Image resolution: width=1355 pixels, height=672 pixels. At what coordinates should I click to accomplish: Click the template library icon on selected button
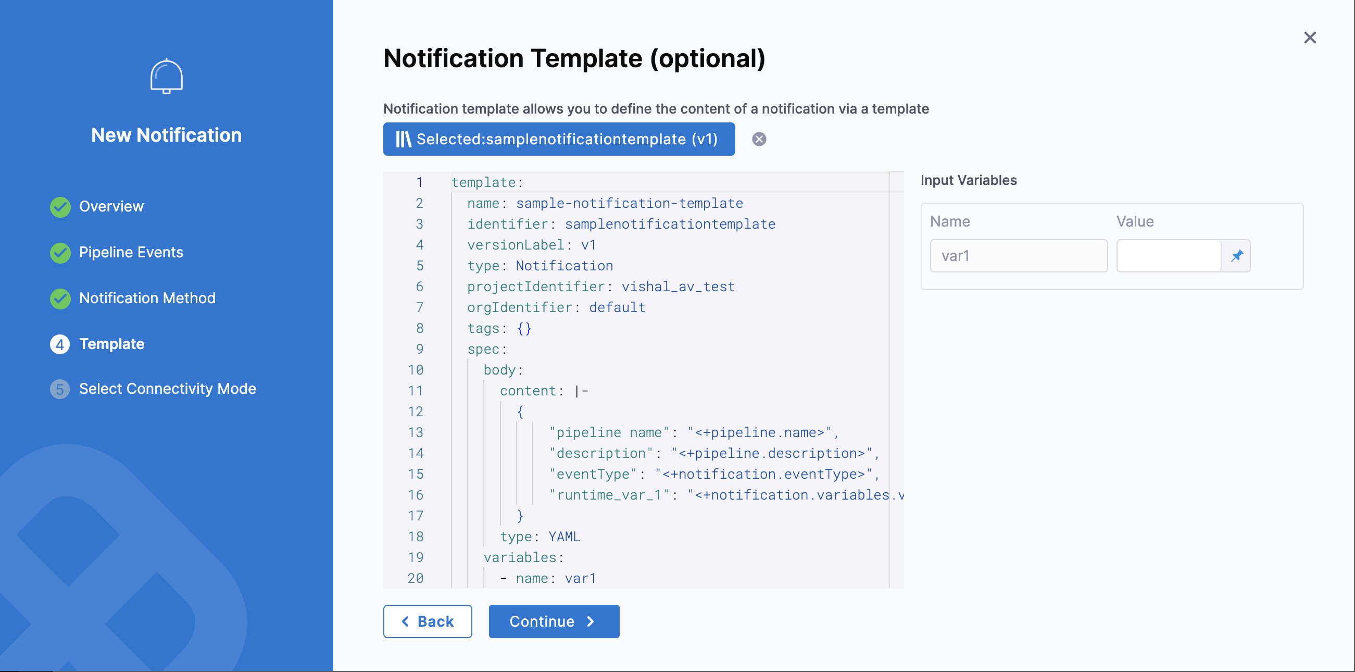(403, 140)
